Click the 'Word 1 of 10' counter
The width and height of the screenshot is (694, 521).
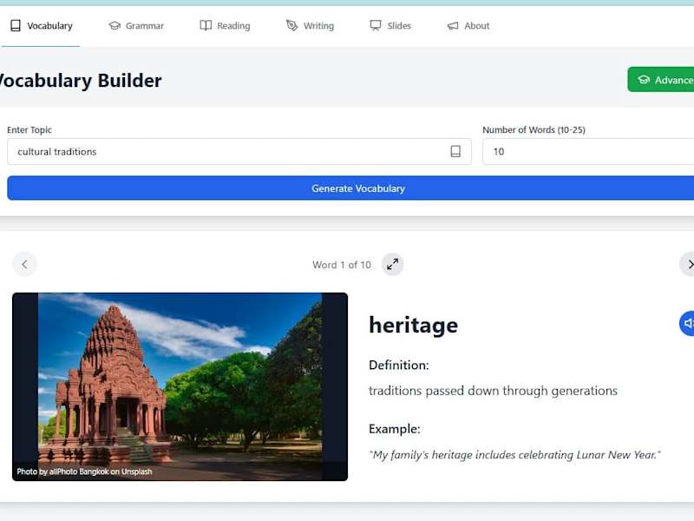point(342,265)
